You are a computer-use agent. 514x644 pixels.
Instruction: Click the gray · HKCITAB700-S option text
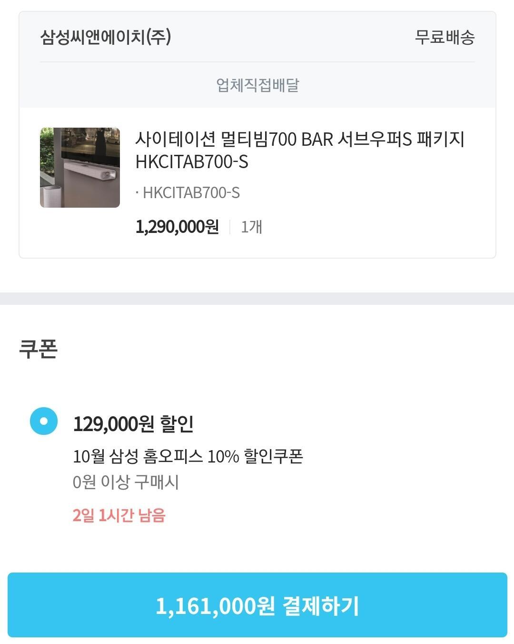click(188, 193)
